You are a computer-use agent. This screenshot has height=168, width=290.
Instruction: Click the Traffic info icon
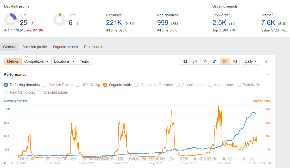pyautogui.click(x=273, y=14)
